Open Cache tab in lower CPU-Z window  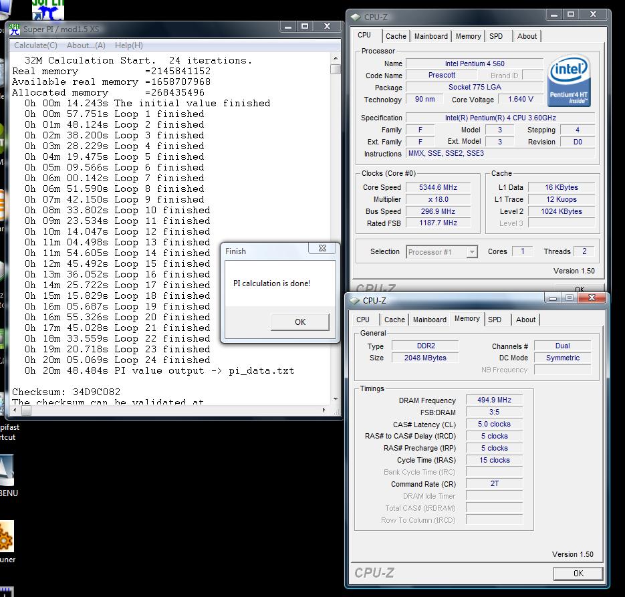394,320
